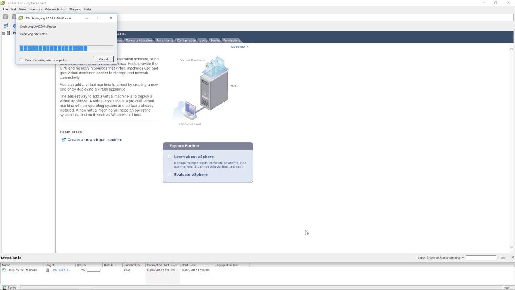This screenshot has width=515, height=290.
Task: Click the bullet icon beside Learn about vSphere
Action: 169,157
